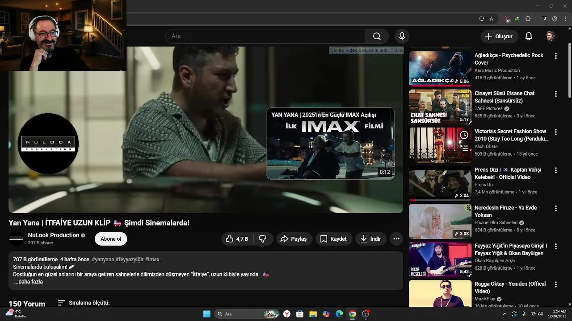
Task: Open File Explorer from the taskbar
Action: click(x=313, y=314)
